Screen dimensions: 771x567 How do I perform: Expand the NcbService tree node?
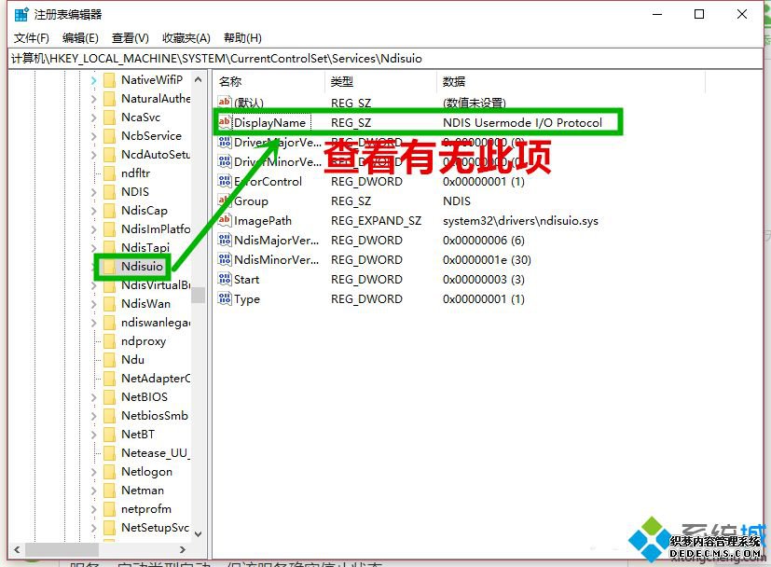click(x=93, y=136)
